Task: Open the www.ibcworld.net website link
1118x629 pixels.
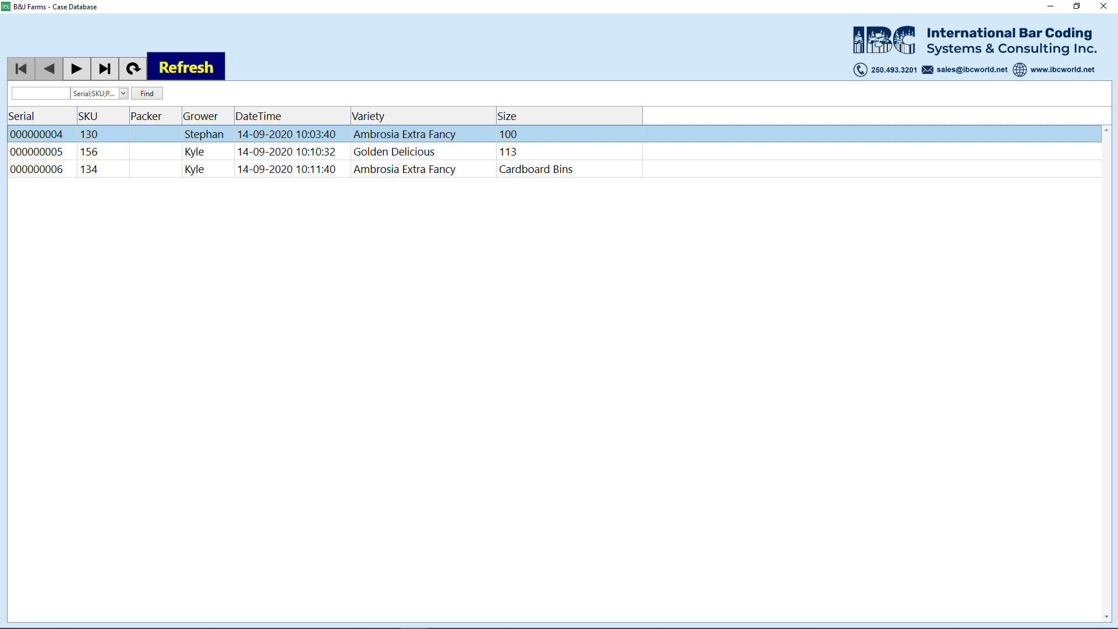Action: coord(1062,69)
